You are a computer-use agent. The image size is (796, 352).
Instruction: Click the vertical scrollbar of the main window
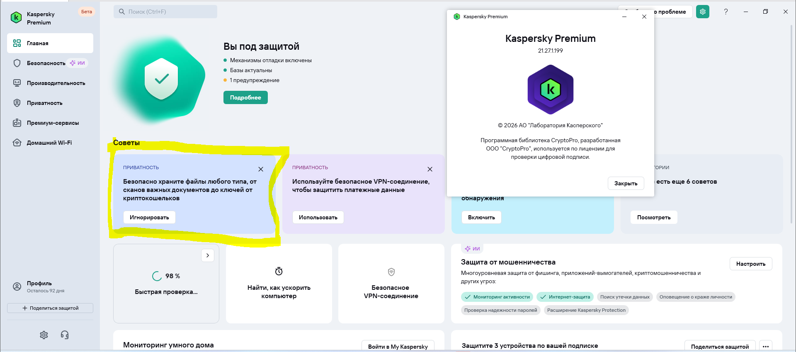tap(791, 124)
